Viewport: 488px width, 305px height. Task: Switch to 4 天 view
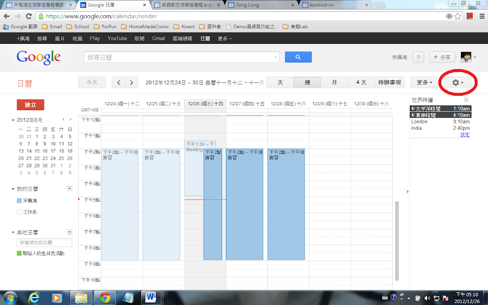point(361,82)
